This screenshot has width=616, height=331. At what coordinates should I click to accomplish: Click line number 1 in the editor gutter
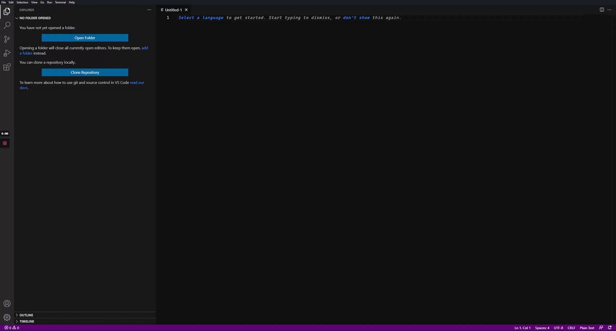(x=168, y=17)
